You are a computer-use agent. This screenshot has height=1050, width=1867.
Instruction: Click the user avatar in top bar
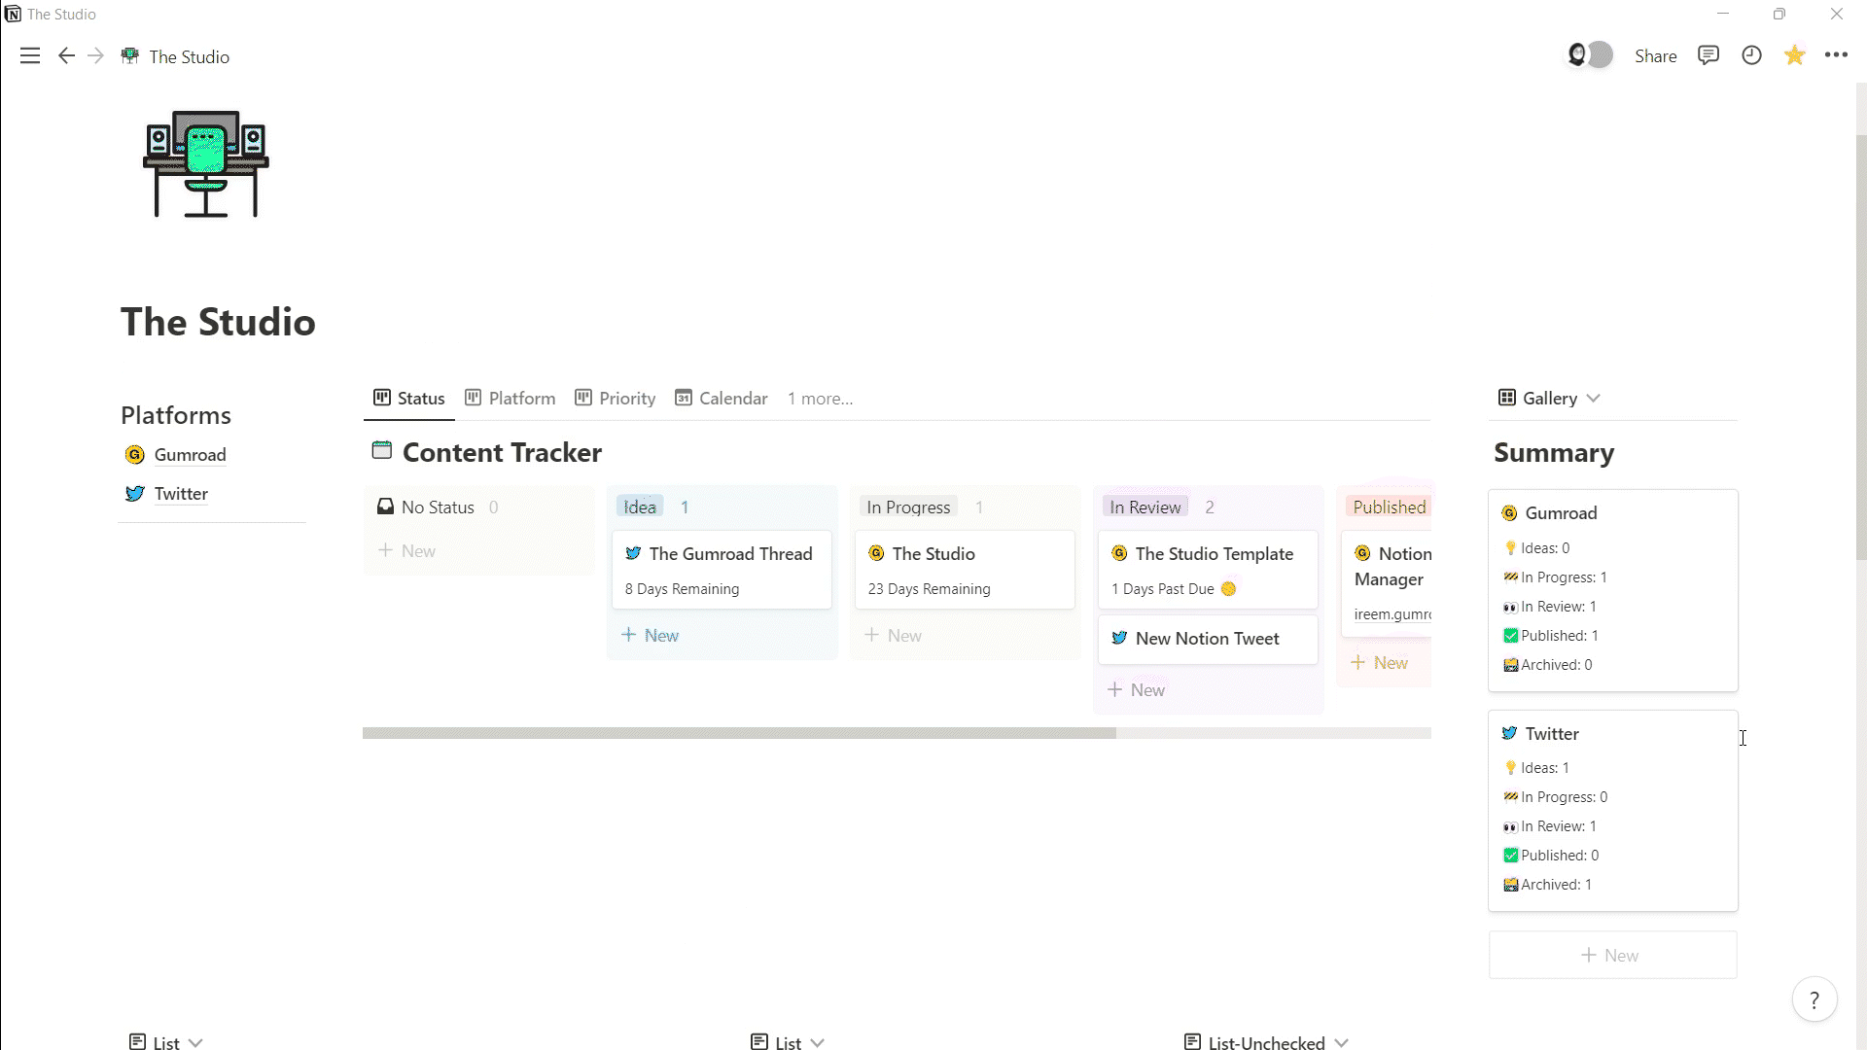tap(1578, 54)
